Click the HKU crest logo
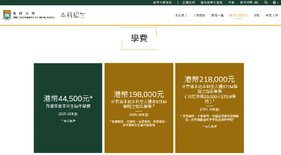Viewport: 281px width, 155px height. 7,15
